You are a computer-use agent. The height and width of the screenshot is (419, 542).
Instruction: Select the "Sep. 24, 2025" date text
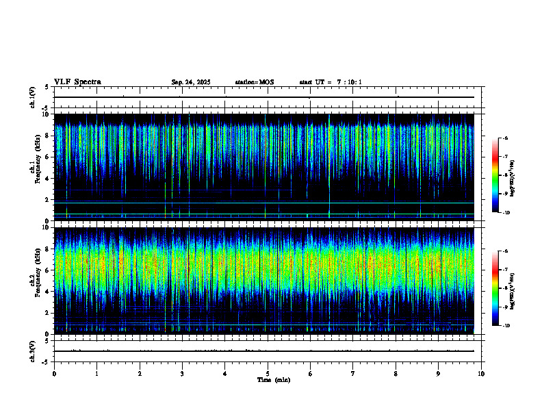(x=191, y=82)
